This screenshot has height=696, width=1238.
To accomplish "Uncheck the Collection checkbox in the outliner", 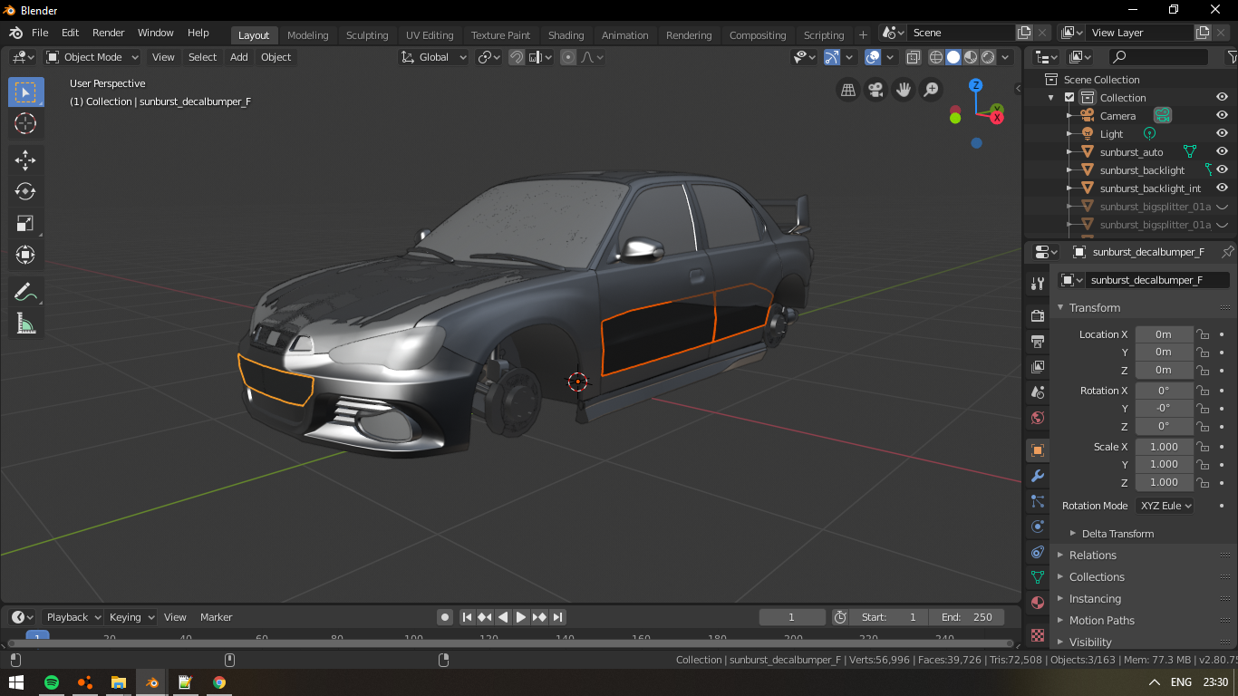I will tap(1069, 98).
